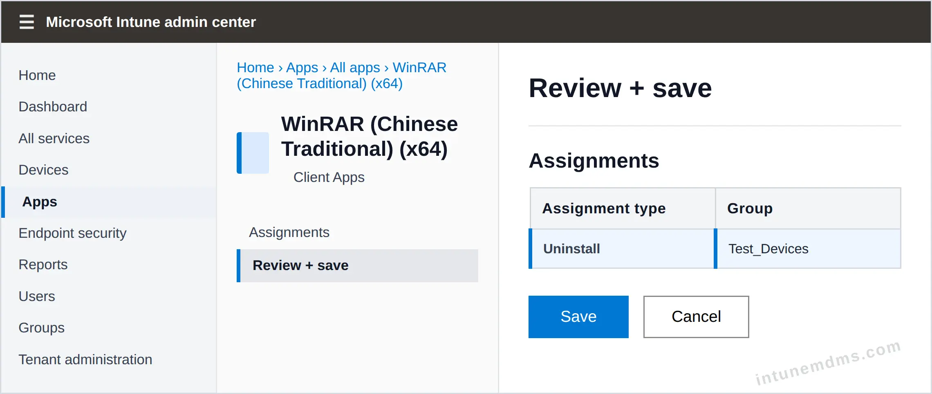Select the Uninstall assignment cell
Screen dimensions: 932x394
pos(621,249)
